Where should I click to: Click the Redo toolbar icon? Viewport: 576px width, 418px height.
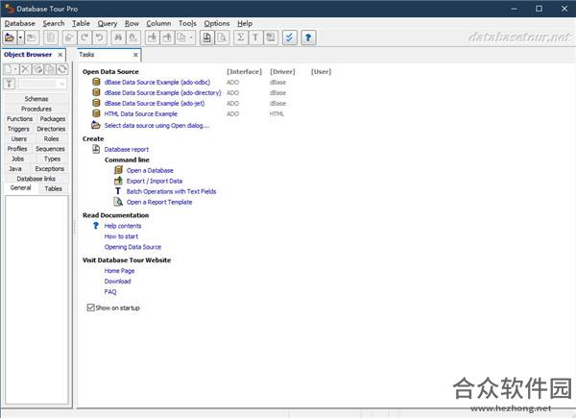coord(84,37)
